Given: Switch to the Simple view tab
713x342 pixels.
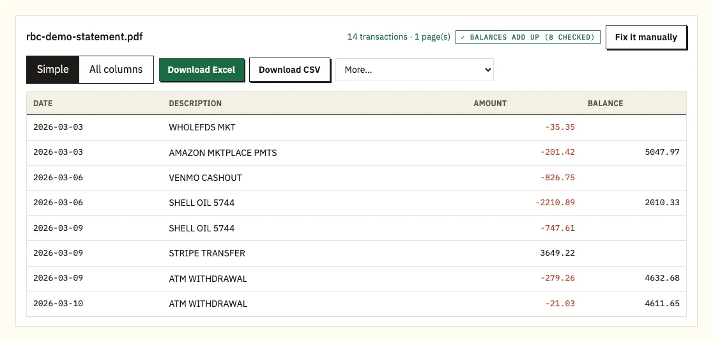Looking at the screenshot, I should click(x=53, y=70).
